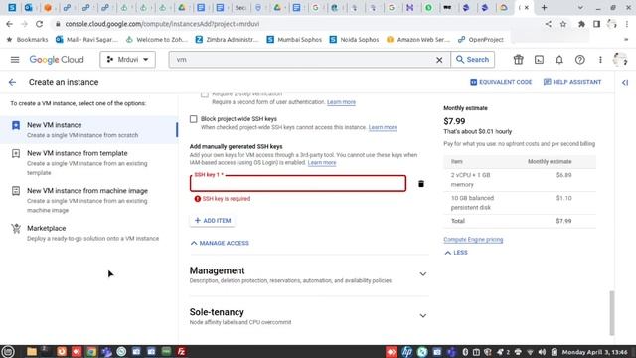Click the Add Item button

213,221
